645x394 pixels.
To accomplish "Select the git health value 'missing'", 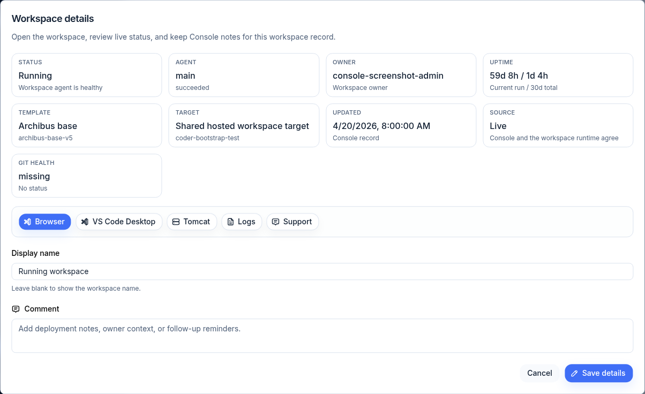I will coord(34,177).
